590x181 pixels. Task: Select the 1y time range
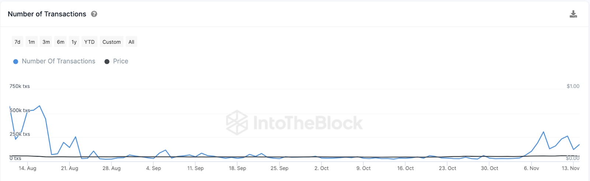point(74,42)
